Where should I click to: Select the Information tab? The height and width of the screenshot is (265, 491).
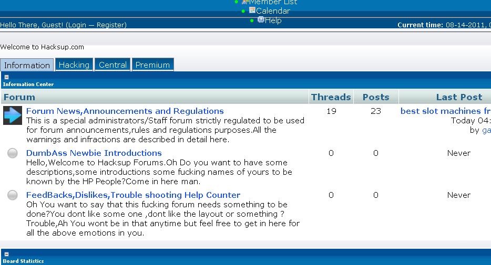coord(27,66)
